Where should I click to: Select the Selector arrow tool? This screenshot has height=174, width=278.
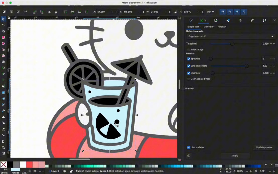[x=3, y=19]
